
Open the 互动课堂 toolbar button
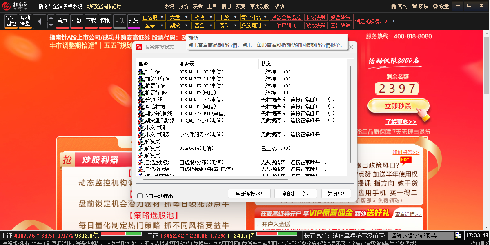click(x=25, y=21)
